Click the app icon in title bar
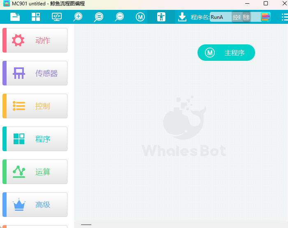This screenshot has height=228, width=288. tap(7, 3)
